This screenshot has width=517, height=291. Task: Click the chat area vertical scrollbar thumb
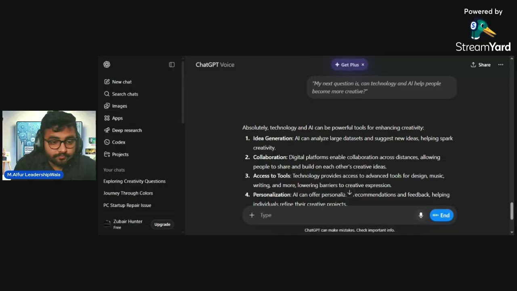(512, 211)
